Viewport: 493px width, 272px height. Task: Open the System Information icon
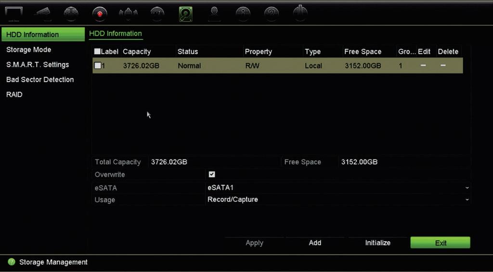pos(243,14)
